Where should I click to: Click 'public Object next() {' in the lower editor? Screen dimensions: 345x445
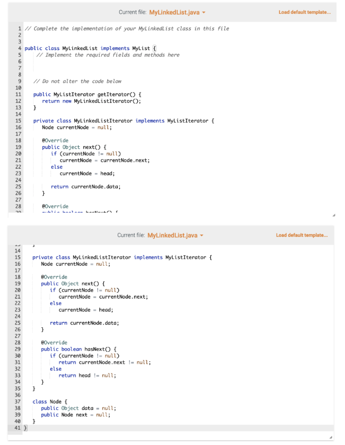pyautogui.click(x=73, y=283)
